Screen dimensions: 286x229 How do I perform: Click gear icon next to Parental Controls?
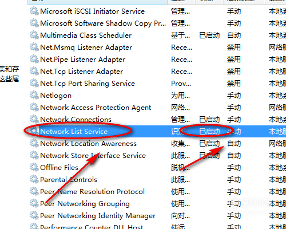tap(34, 179)
